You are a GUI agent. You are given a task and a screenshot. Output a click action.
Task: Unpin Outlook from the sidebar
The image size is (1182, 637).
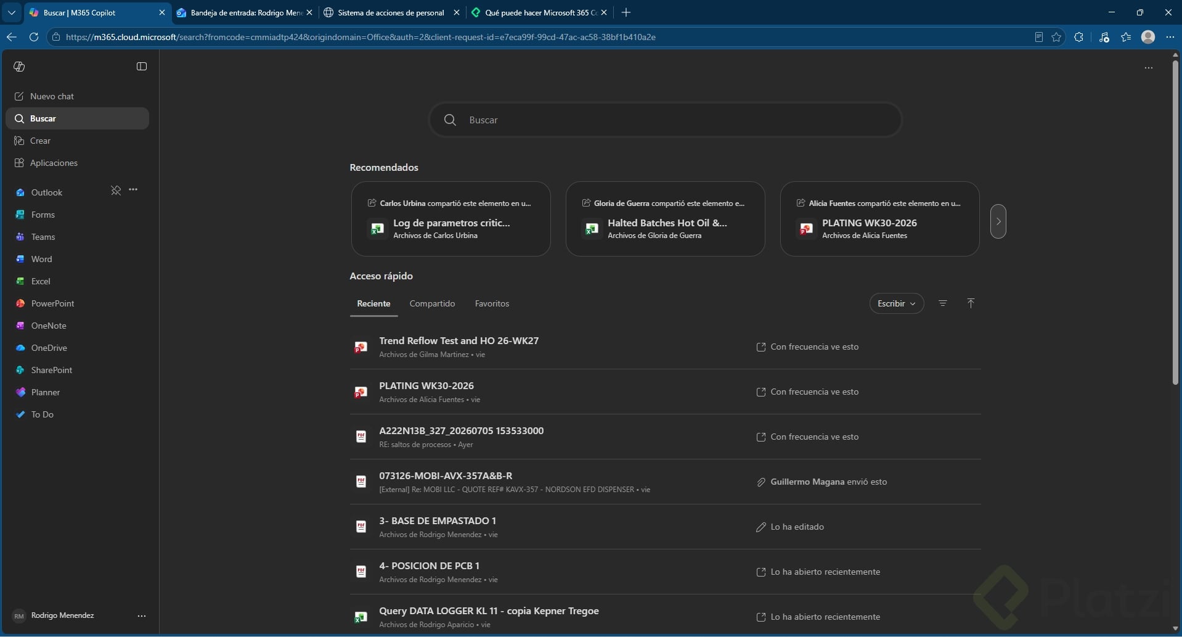116,190
